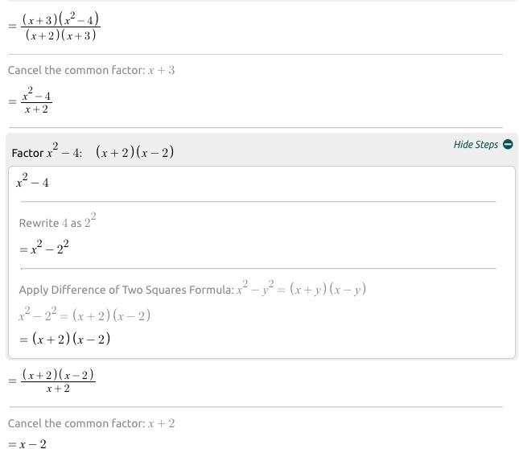Select the fraction x²−4 over x+2

click(x=36, y=101)
